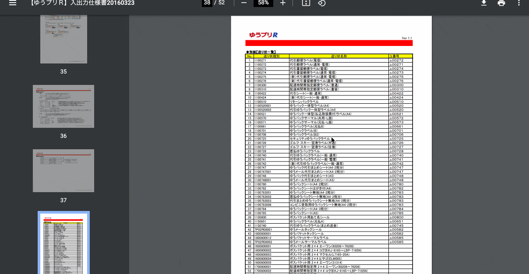Open the more actions menu
This screenshot has width=529, height=274.
(519, 3)
